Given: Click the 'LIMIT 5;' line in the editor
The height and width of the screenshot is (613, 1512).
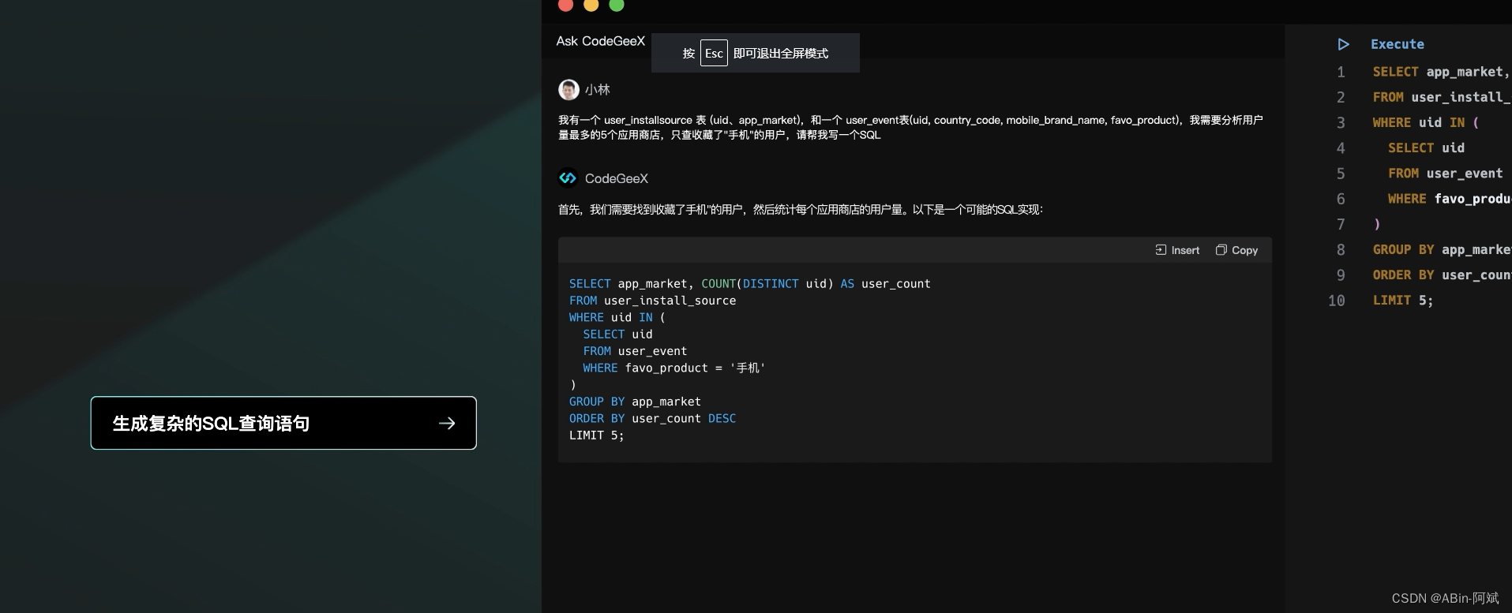Looking at the screenshot, I should coord(1402,301).
